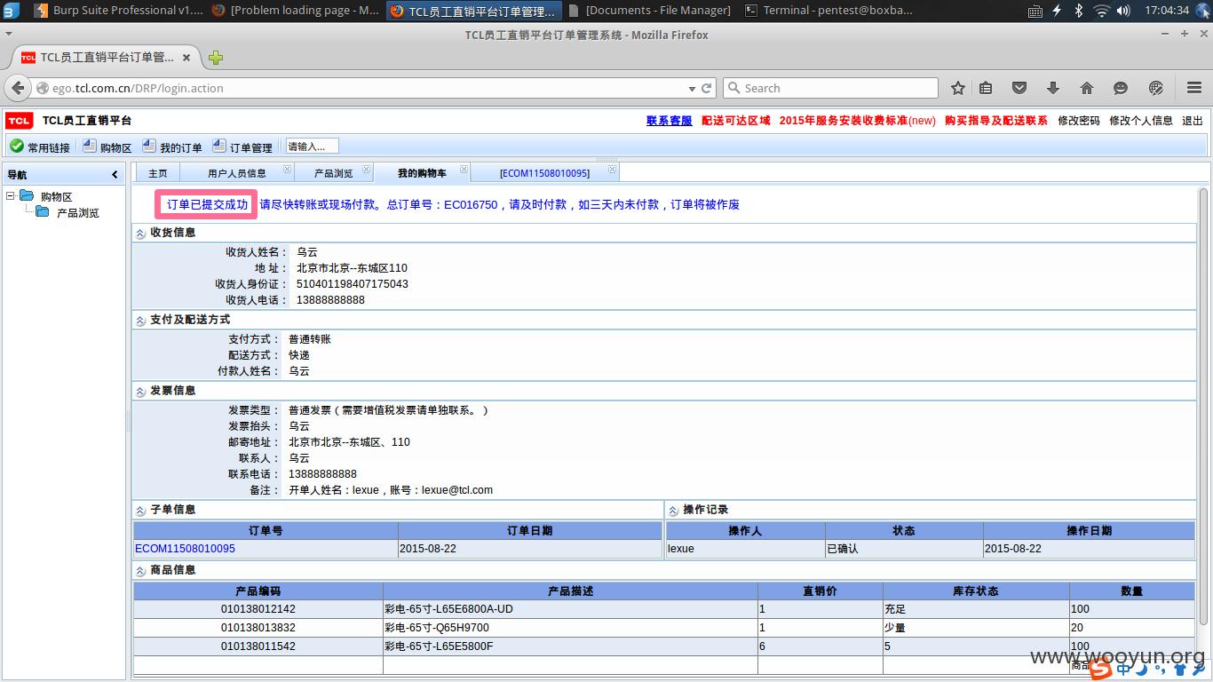Click the TCL red logo

click(19, 121)
